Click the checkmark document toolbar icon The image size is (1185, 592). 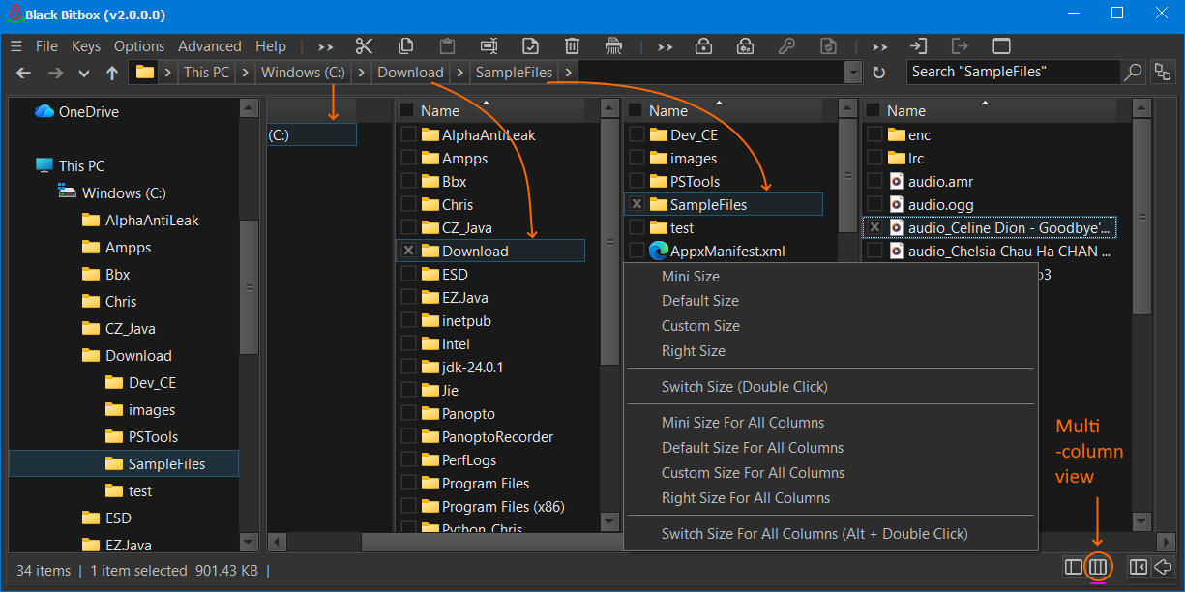(530, 45)
